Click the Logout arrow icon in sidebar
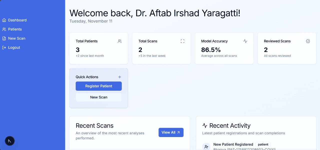 [4, 48]
